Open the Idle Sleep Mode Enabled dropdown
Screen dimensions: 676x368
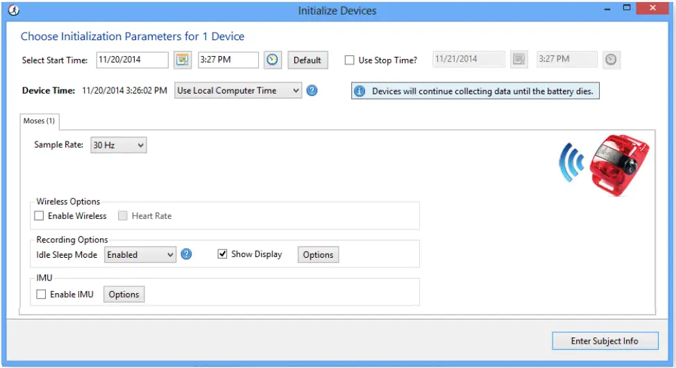pyautogui.click(x=140, y=255)
